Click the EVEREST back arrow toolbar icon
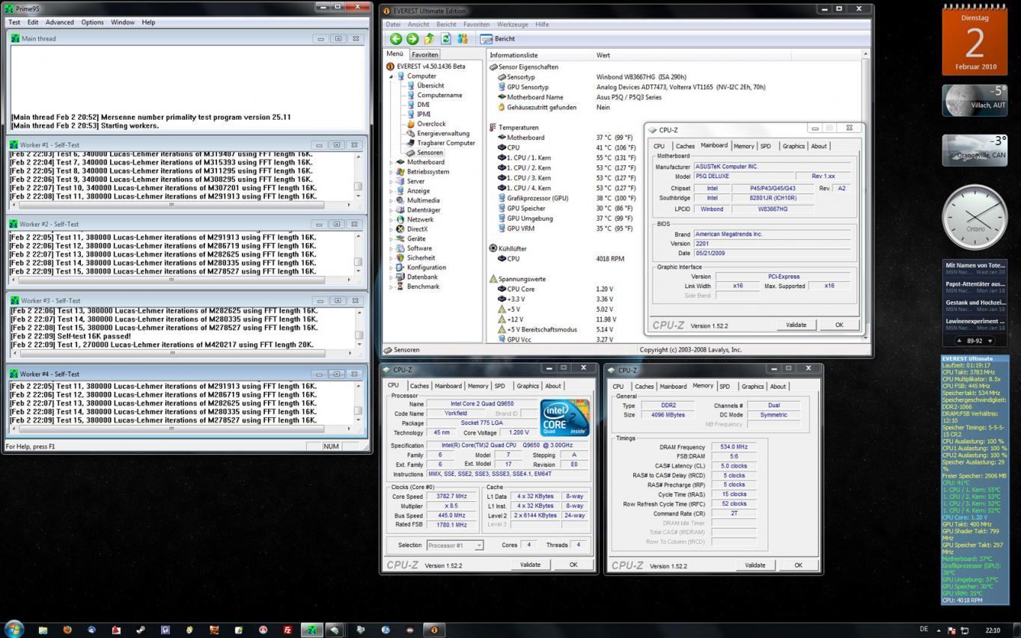The height and width of the screenshot is (638, 1021). (x=395, y=39)
